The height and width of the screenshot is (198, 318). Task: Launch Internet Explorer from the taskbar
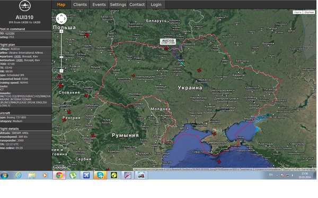(x=18, y=175)
